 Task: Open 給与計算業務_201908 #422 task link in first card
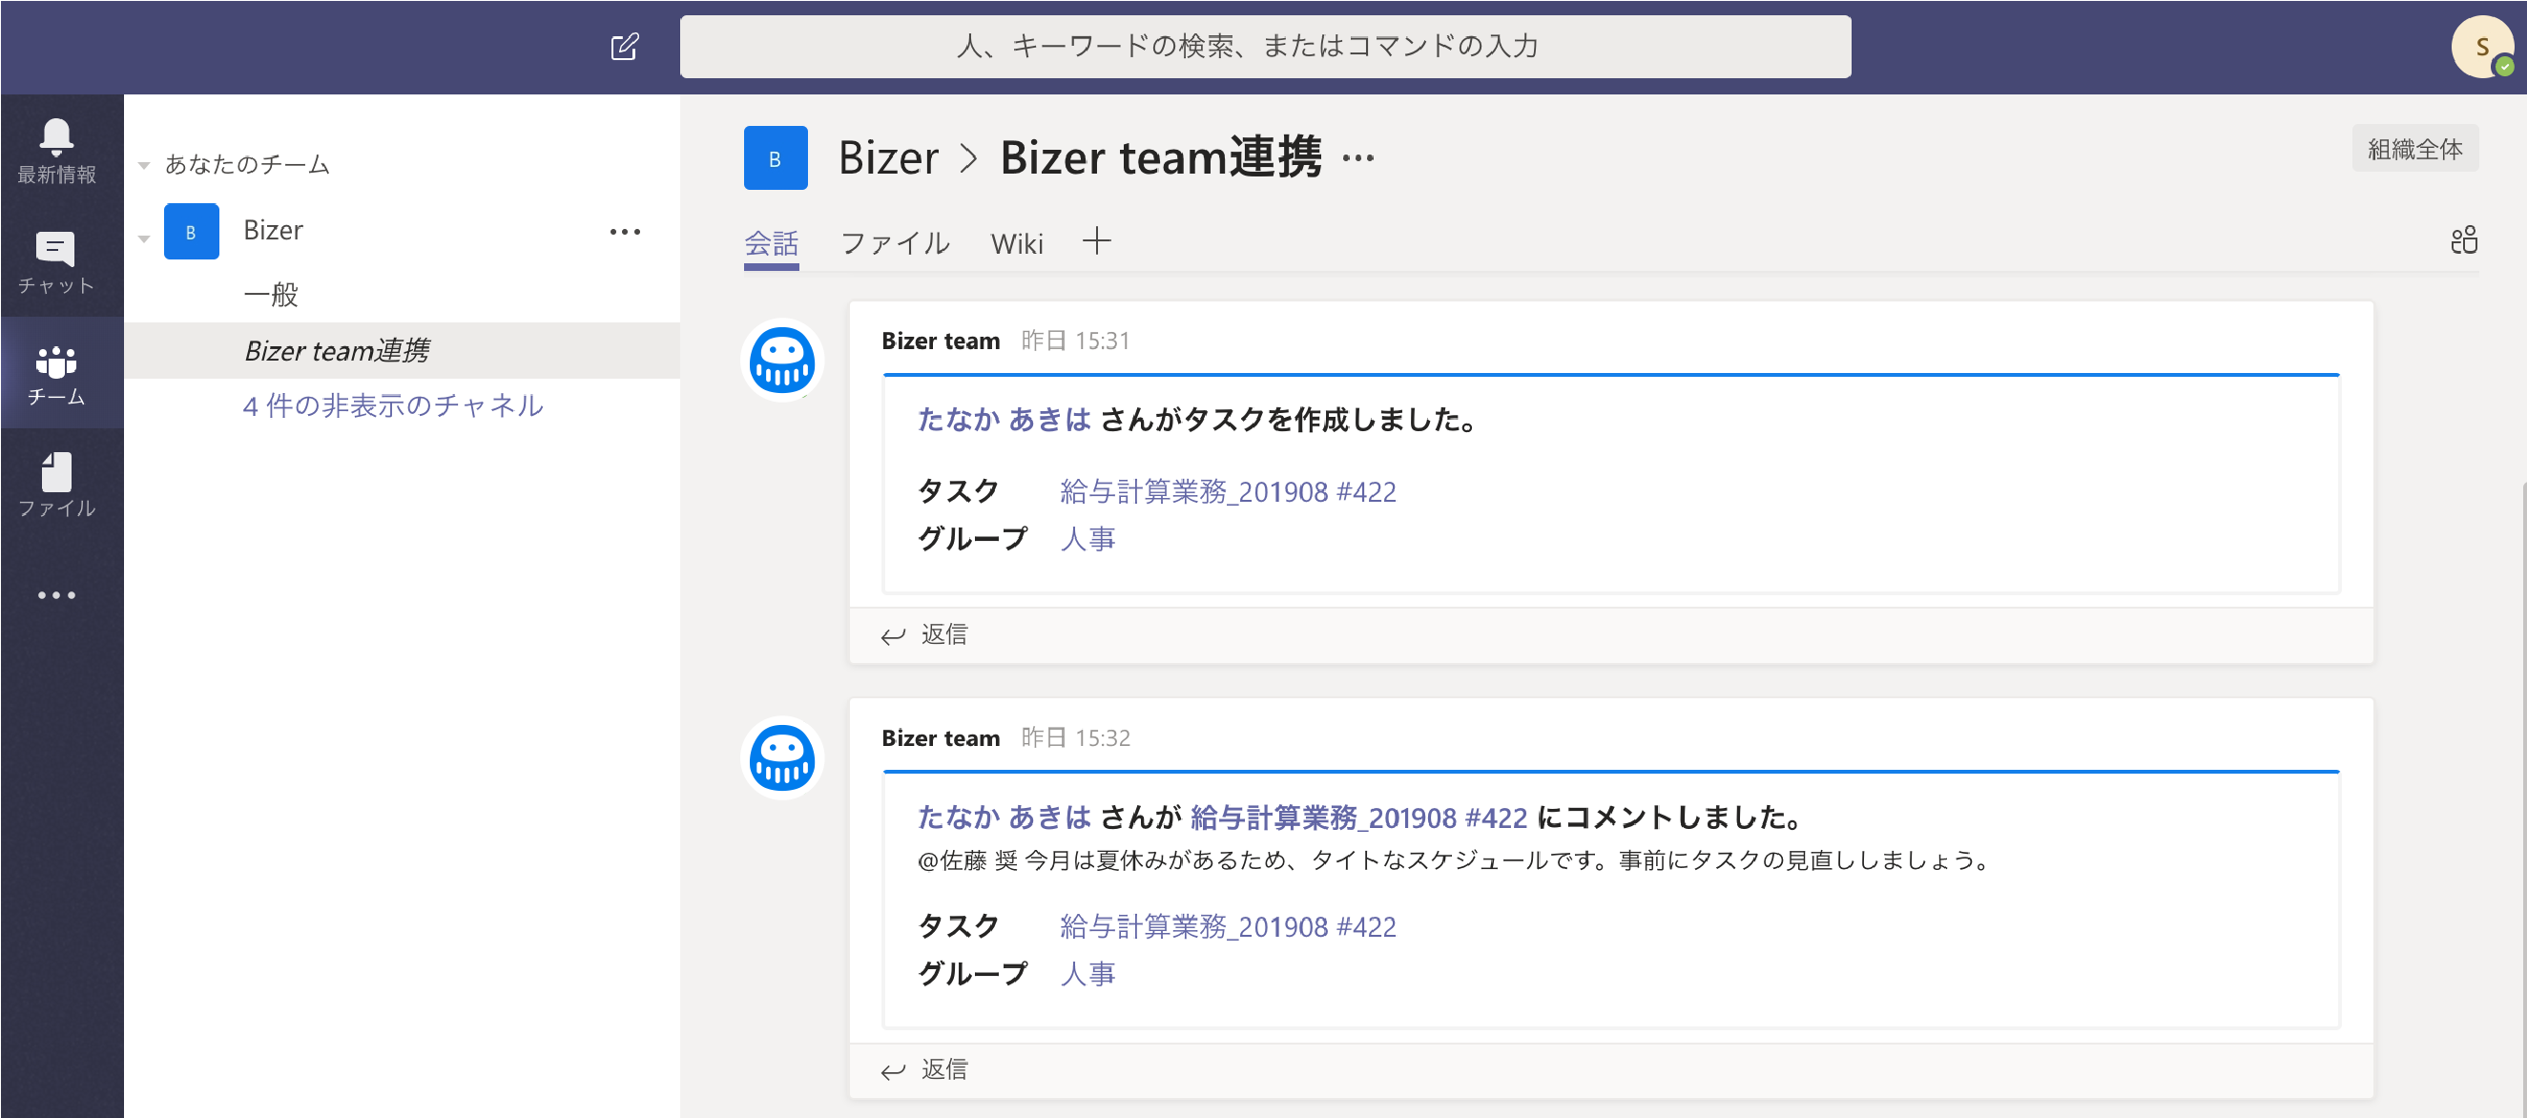pyautogui.click(x=1227, y=490)
